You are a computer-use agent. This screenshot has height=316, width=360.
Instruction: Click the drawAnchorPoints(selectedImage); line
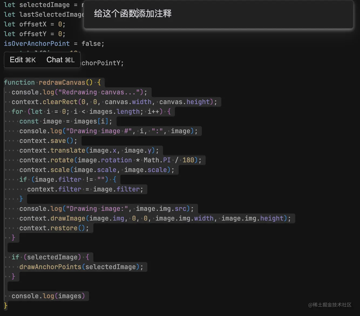pyautogui.click(x=81, y=267)
